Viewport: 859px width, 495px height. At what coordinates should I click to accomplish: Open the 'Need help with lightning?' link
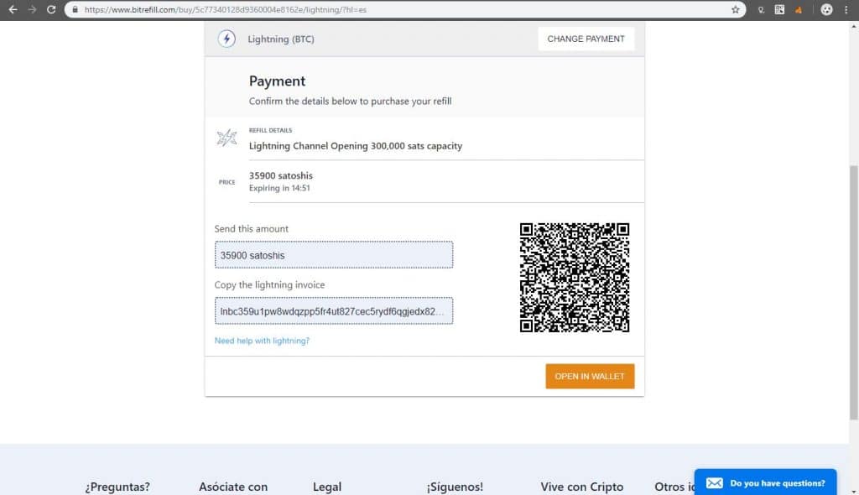point(262,341)
